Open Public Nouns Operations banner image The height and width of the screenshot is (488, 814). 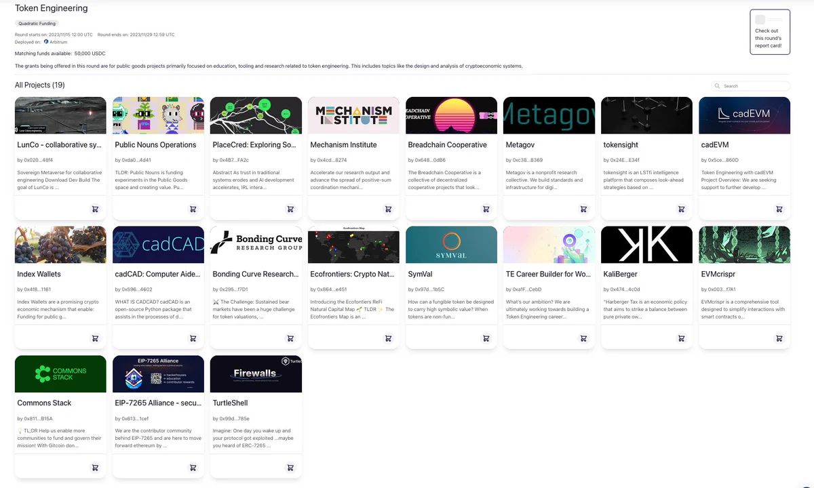[158, 115]
